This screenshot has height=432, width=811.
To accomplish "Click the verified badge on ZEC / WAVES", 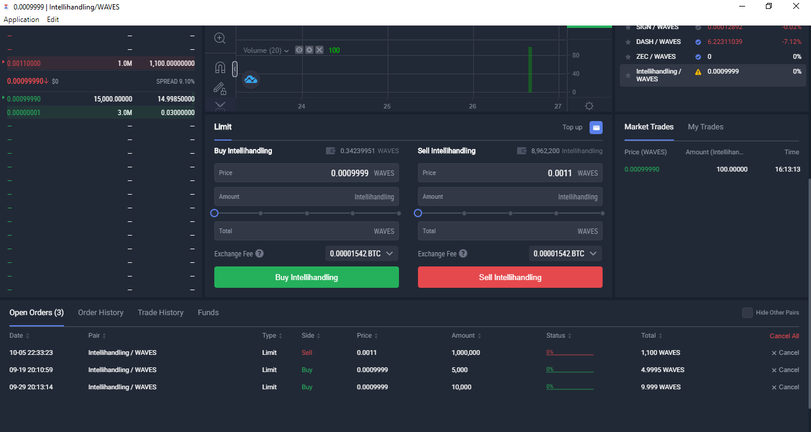I will (698, 56).
